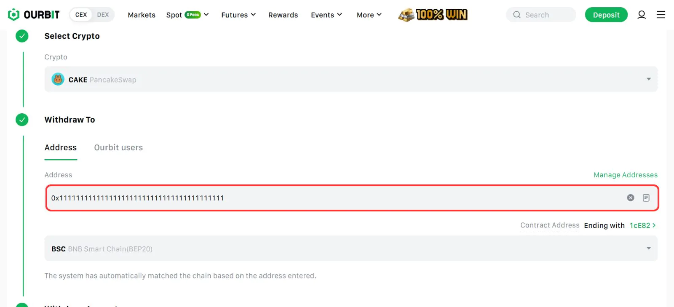Click the 100% WIN promo banner
The width and height of the screenshot is (674, 307).
click(x=433, y=15)
